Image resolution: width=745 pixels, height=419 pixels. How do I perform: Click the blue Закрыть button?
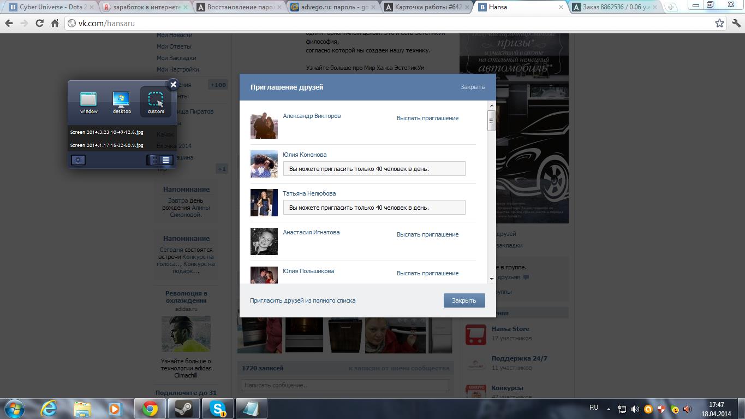(x=464, y=300)
